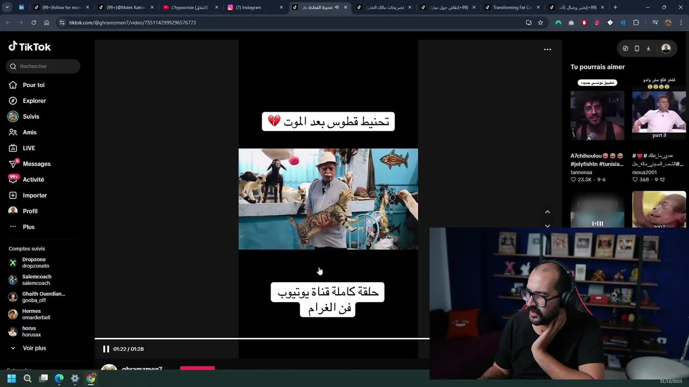Screen dimensions: 689x387
Task: Open Chrome tab search dropdown
Action: click(7, 8)
